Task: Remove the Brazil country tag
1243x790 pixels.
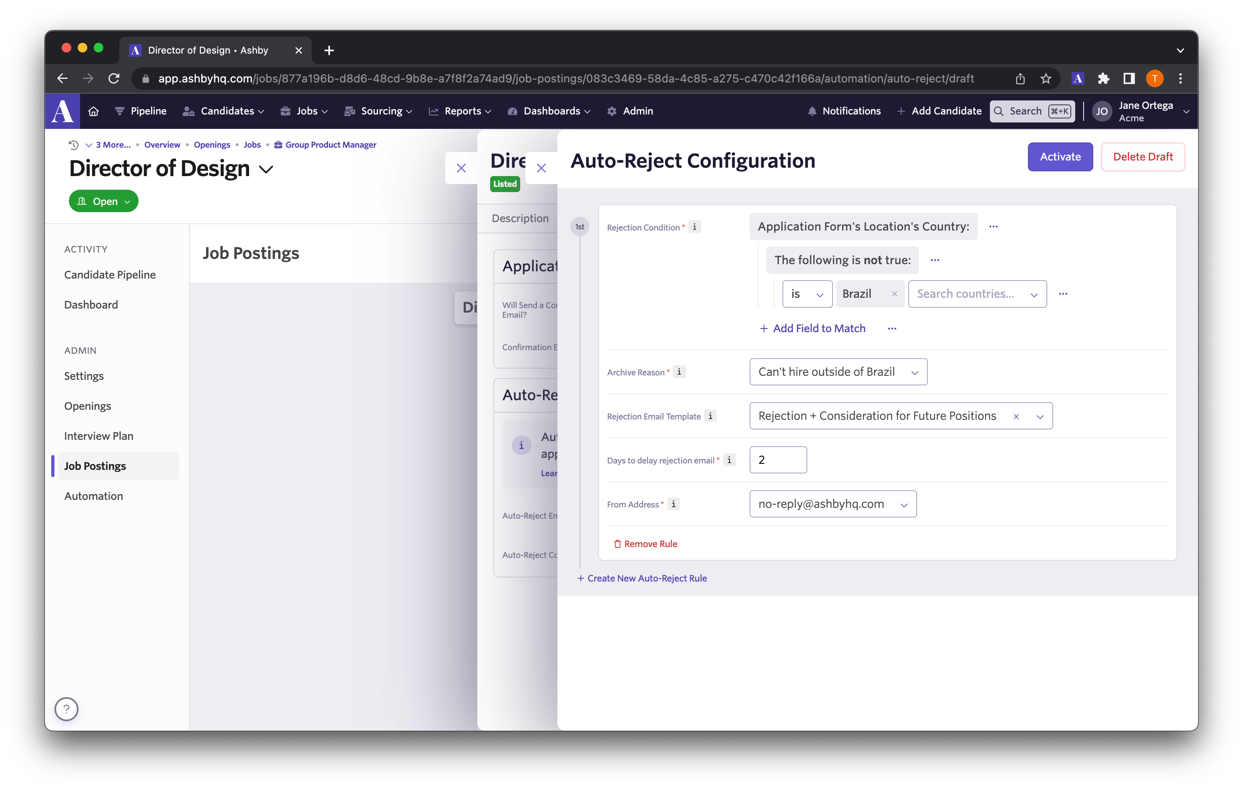Action: (x=895, y=294)
